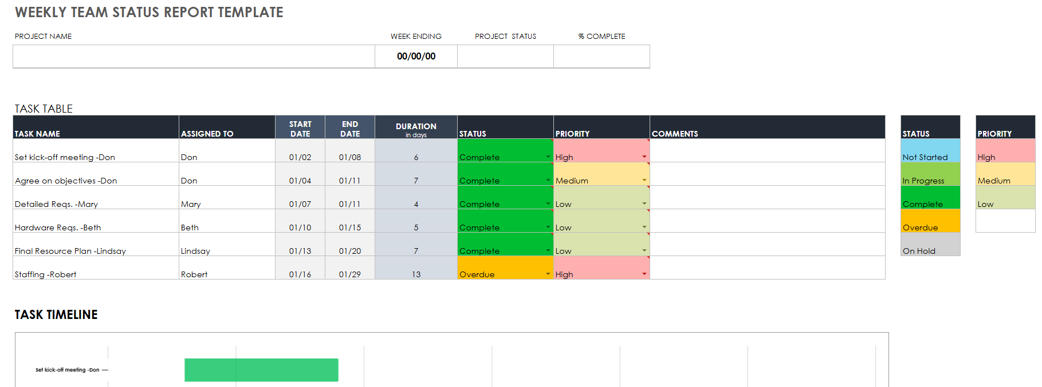Screen dimensions: 1042x387
Task: Open priority dropdown for Agree on objectives row
Action: click(644, 180)
